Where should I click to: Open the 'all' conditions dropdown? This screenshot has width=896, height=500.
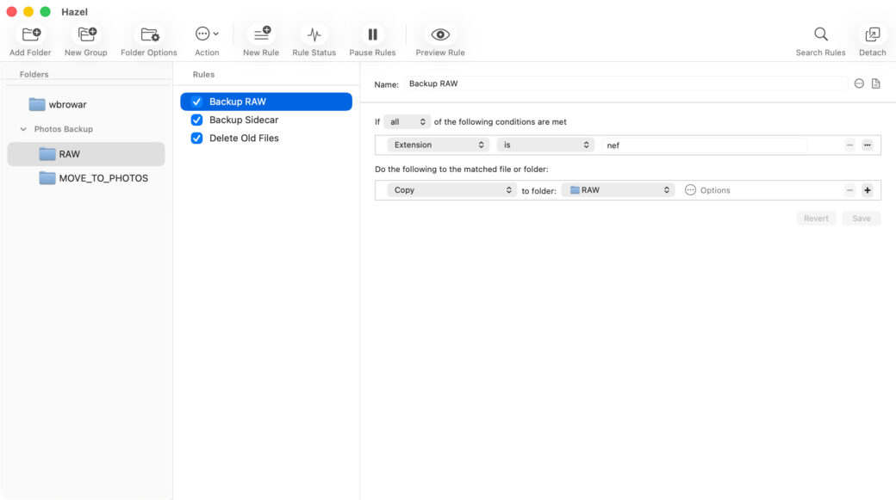[x=407, y=122]
